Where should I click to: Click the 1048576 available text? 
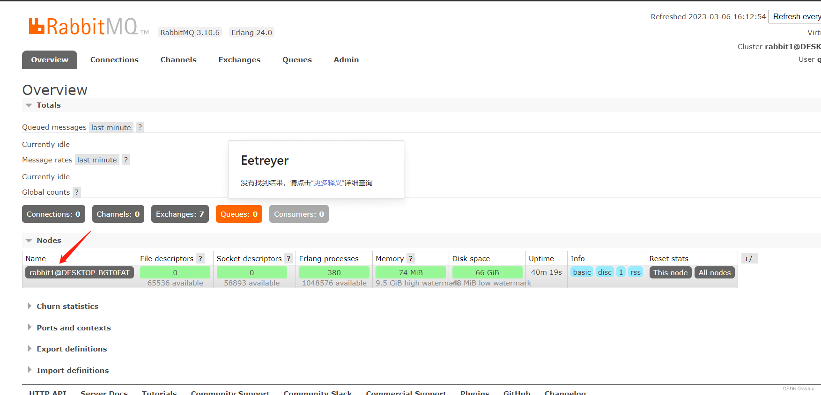coord(334,283)
